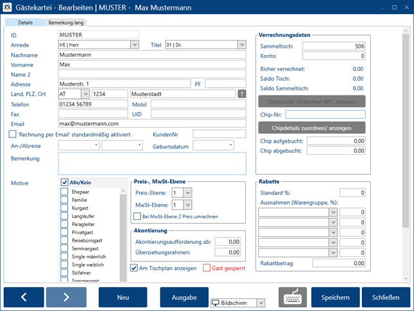Click the app icon in title bar
The image size is (414, 311).
pos(8,7)
